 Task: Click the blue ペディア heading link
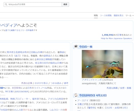[8, 25]
